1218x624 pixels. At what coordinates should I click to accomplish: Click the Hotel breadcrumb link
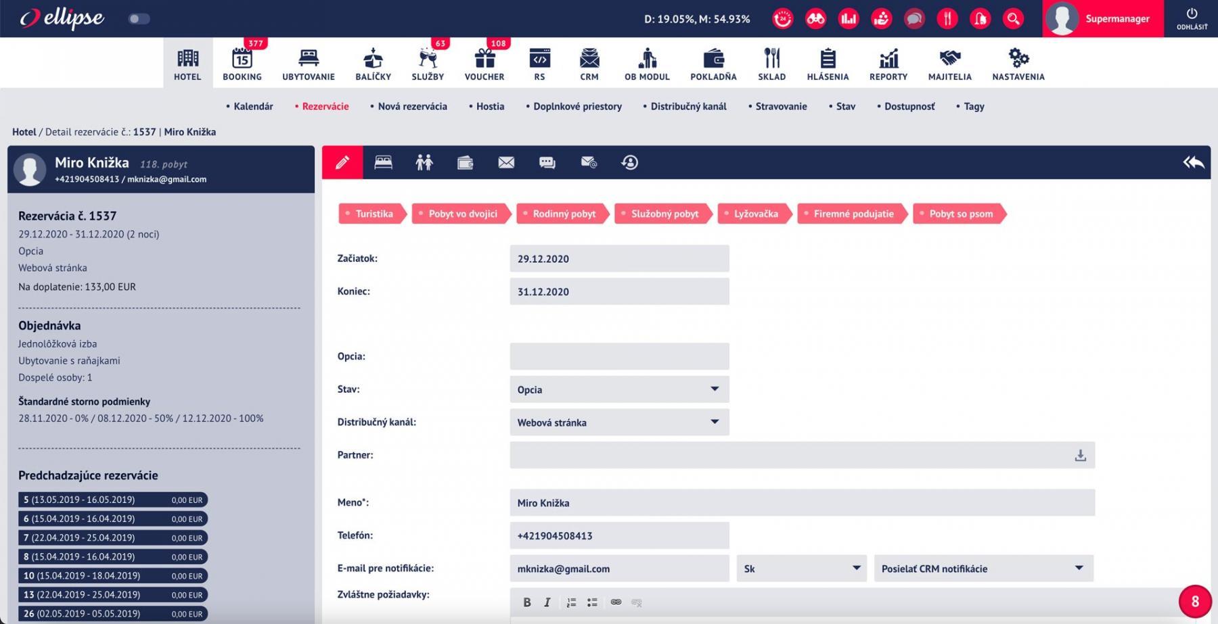pyautogui.click(x=24, y=132)
